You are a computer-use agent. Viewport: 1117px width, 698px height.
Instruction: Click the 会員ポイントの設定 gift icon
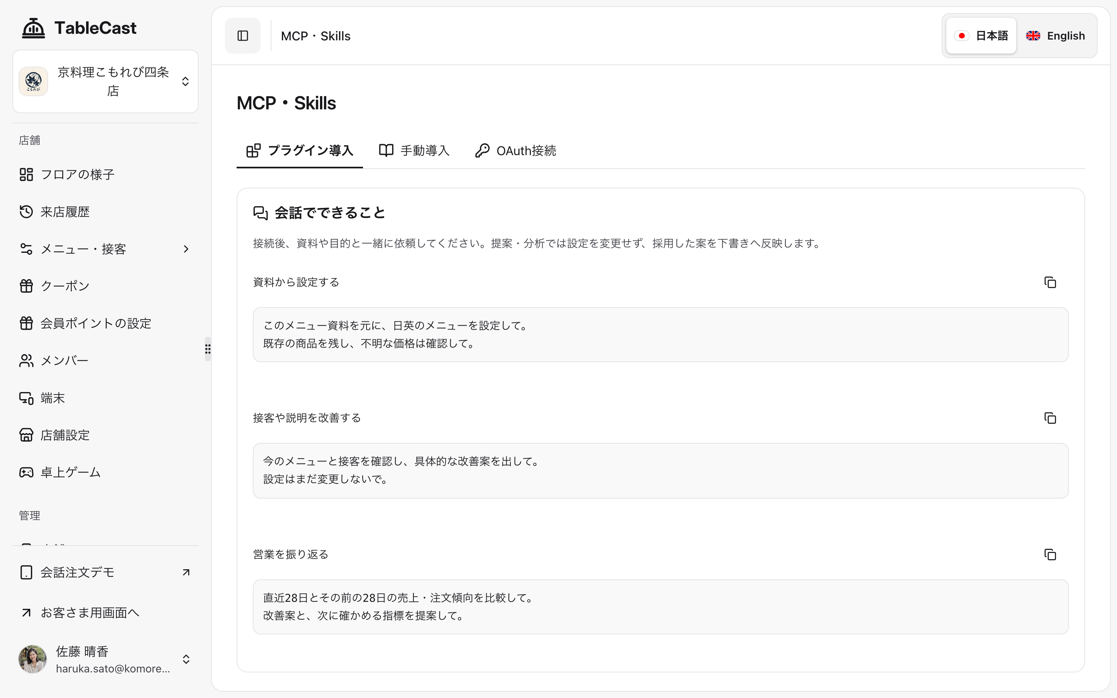pos(26,323)
